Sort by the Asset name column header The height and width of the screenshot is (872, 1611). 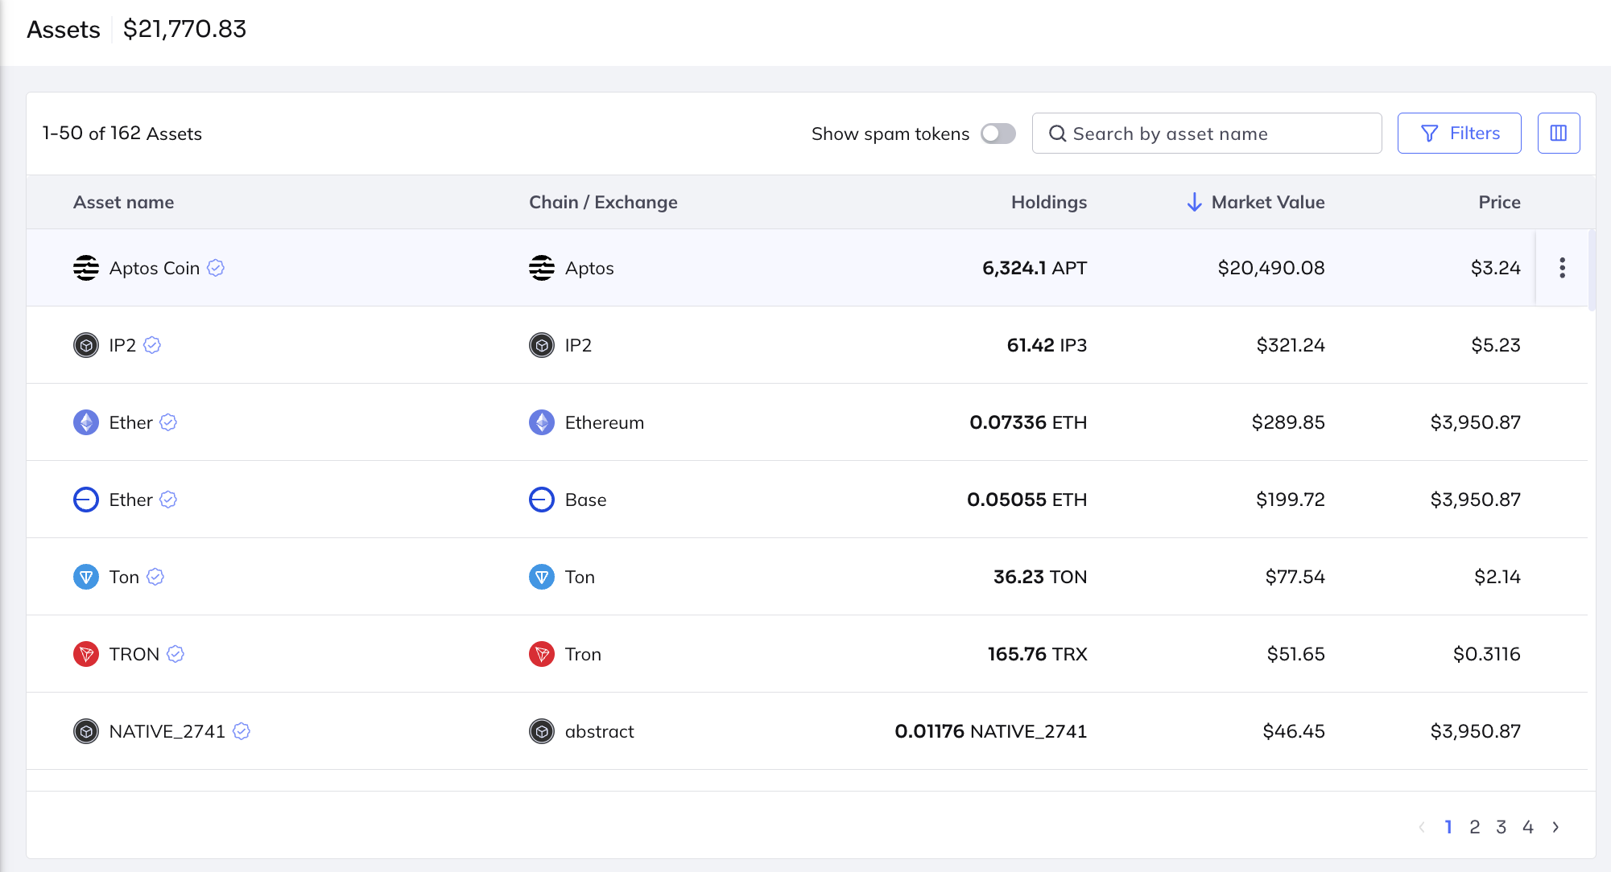point(123,202)
